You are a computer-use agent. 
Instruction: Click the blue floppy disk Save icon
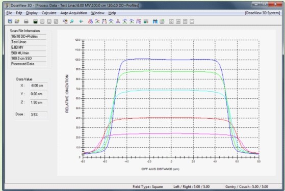click(10, 21)
